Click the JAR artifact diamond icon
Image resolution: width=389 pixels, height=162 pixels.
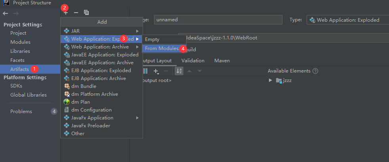tap(67, 31)
